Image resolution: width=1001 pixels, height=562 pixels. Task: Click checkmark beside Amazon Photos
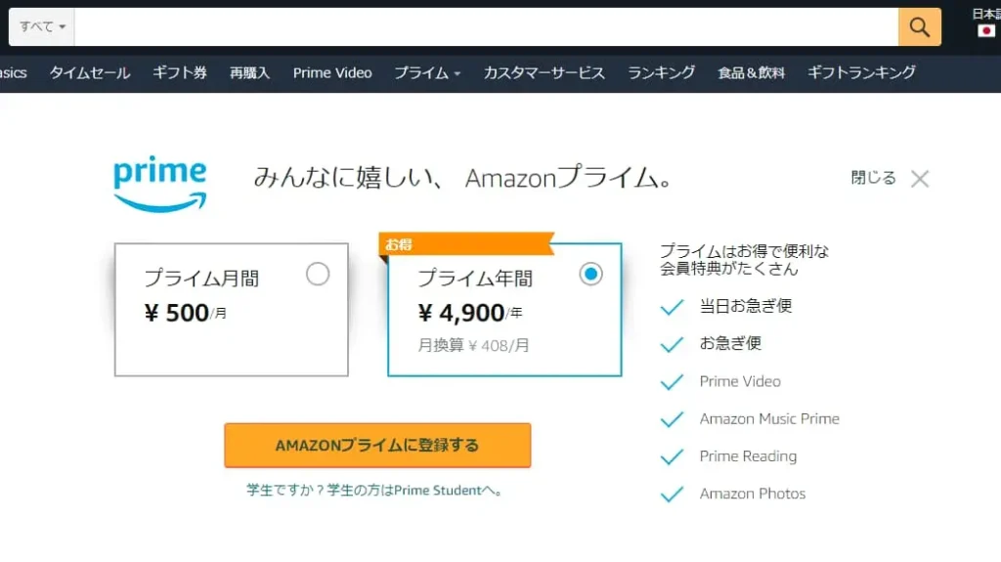[x=673, y=495]
